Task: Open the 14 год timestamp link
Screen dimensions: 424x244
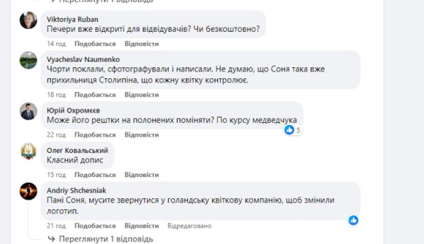Action: point(56,44)
